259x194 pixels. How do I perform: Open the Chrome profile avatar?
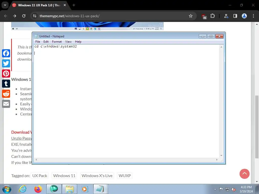coord(244,16)
